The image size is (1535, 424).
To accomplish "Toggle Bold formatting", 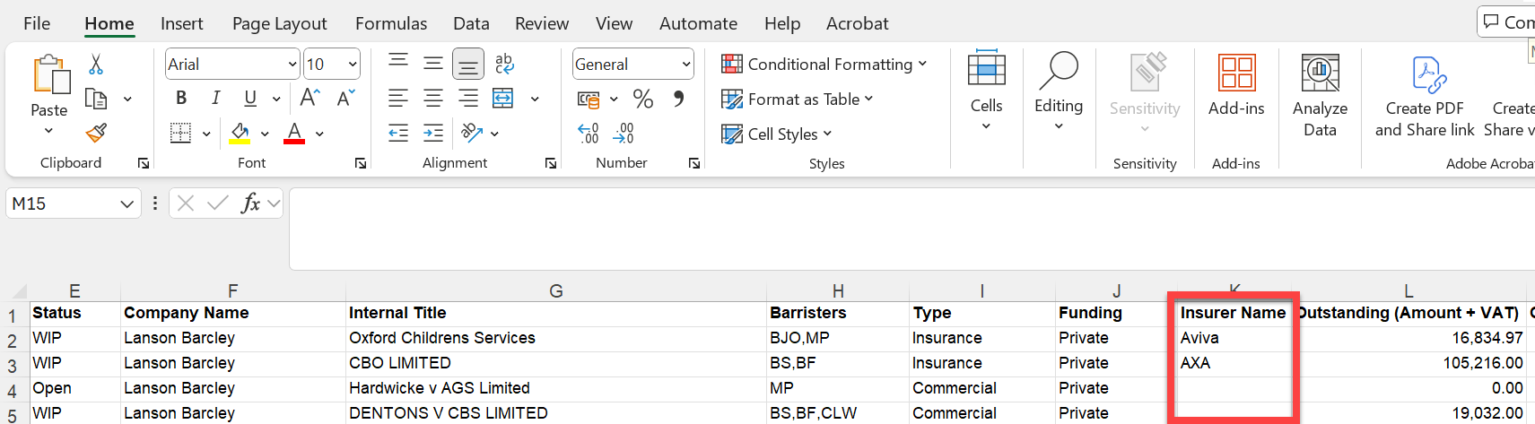I will [181, 99].
